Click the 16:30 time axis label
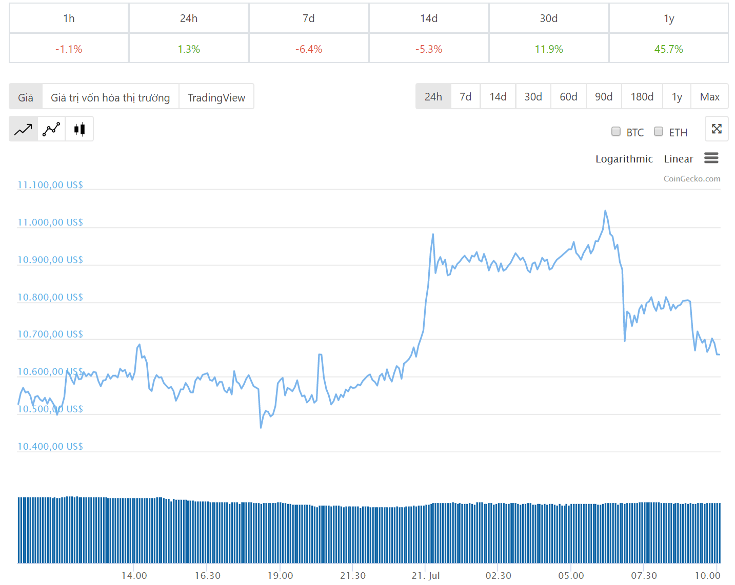 point(207,575)
